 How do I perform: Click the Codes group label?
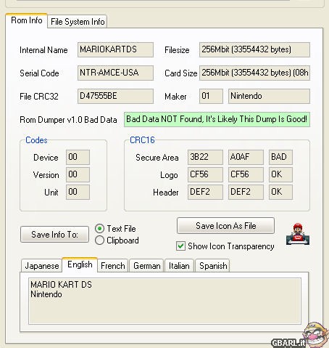[36, 140]
